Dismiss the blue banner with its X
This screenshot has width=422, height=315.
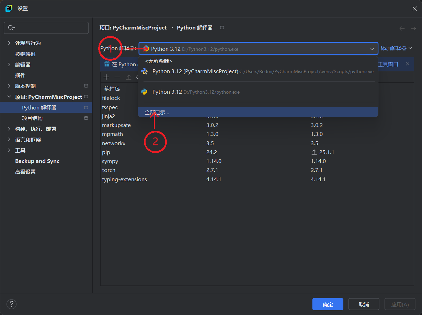(x=408, y=64)
